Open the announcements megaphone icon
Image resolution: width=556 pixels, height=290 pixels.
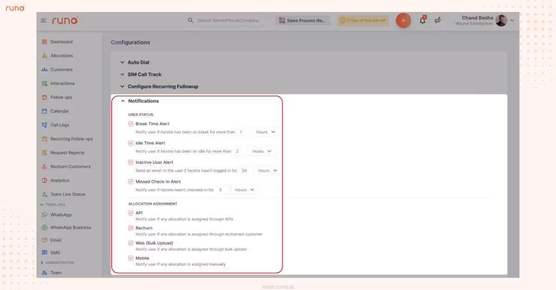tap(437, 20)
